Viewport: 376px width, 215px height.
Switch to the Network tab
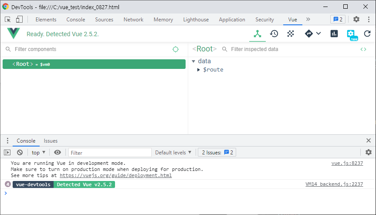click(x=133, y=20)
